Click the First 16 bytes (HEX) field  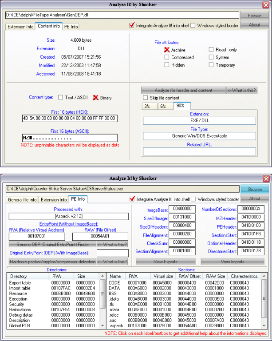pyautogui.click(x=70, y=118)
